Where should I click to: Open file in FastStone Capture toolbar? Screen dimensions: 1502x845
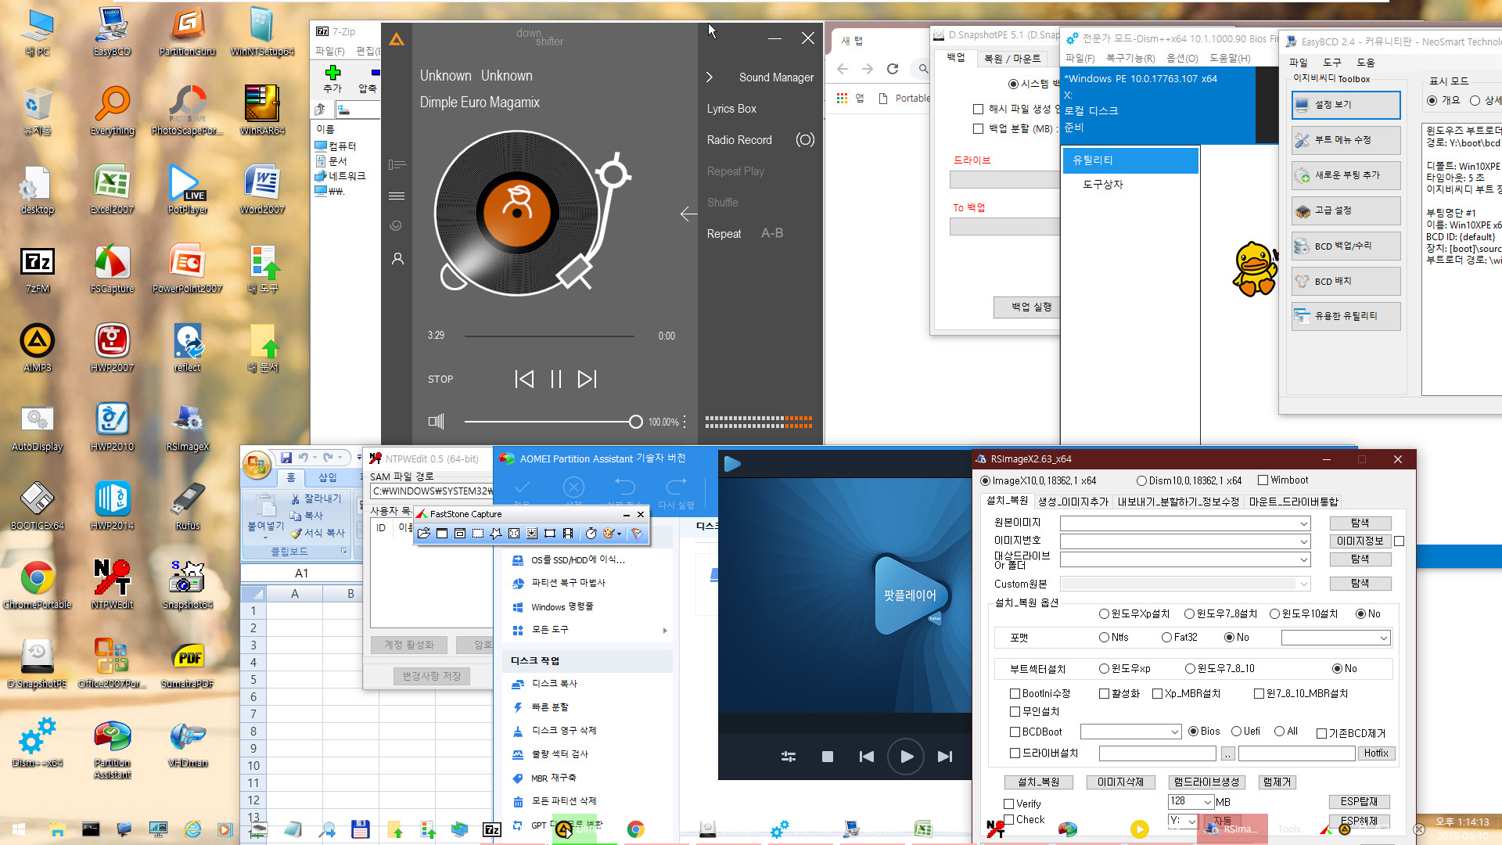click(424, 534)
